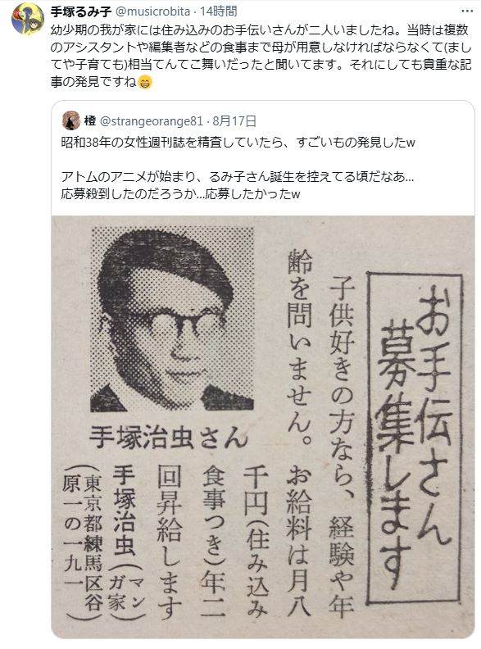Click the お給料は月八千円 salary text

click(278, 539)
